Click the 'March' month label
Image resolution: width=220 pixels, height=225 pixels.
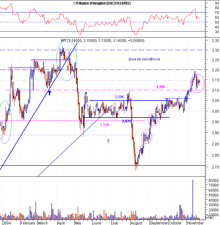(43, 223)
